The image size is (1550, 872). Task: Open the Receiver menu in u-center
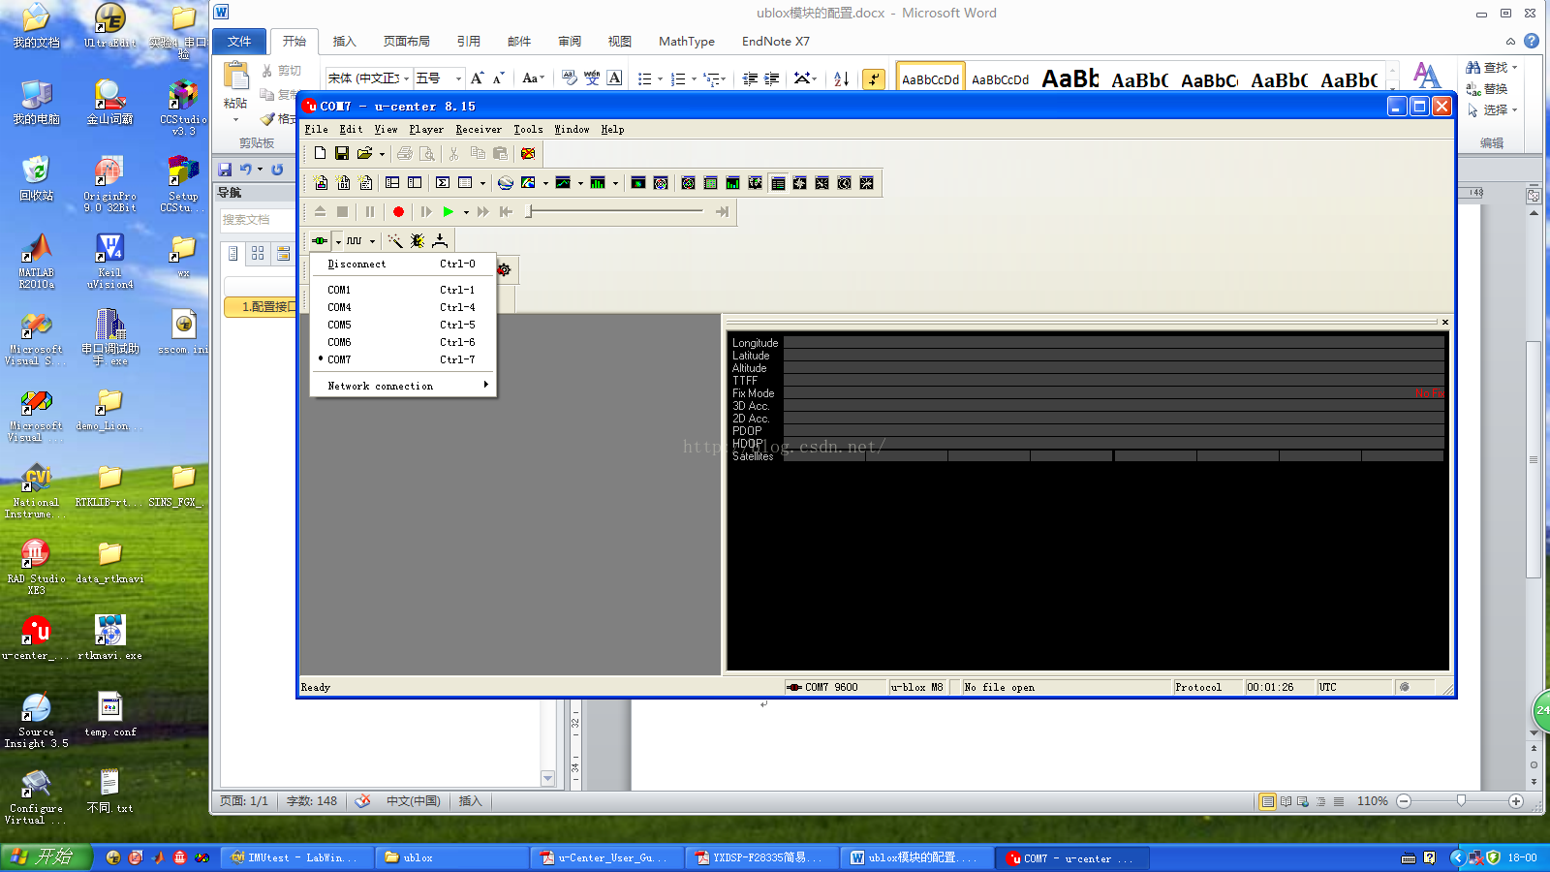tap(479, 129)
